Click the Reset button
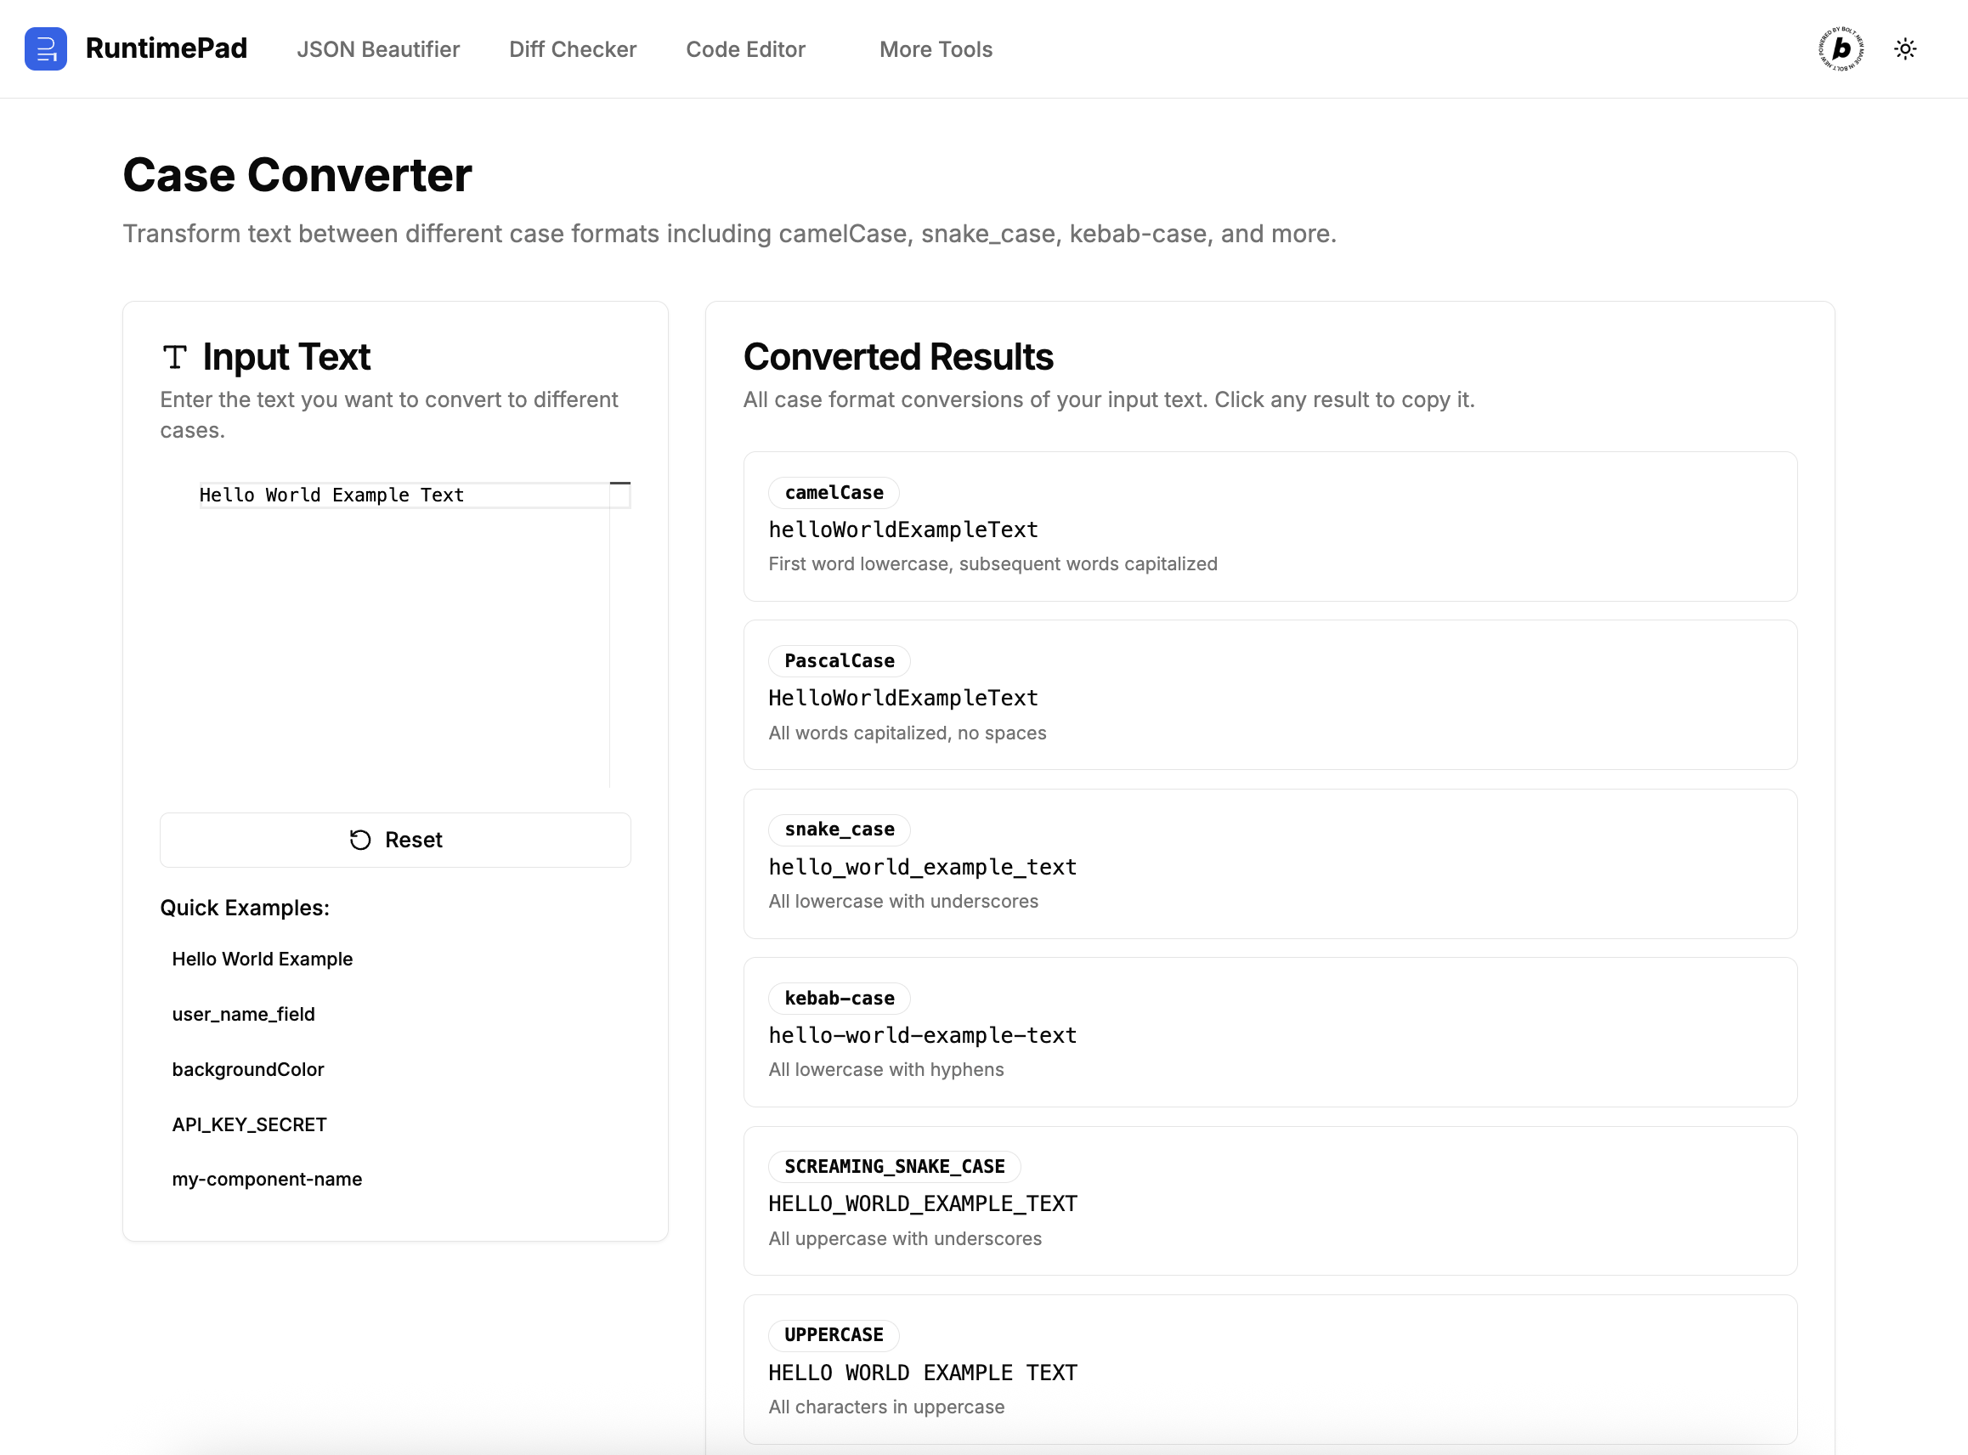 pyautogui.click(x=395, y=840)
